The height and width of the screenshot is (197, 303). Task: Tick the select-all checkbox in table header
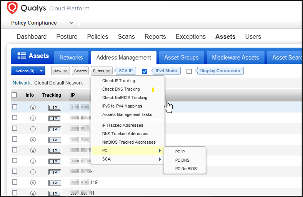click(x=14, y=95)
